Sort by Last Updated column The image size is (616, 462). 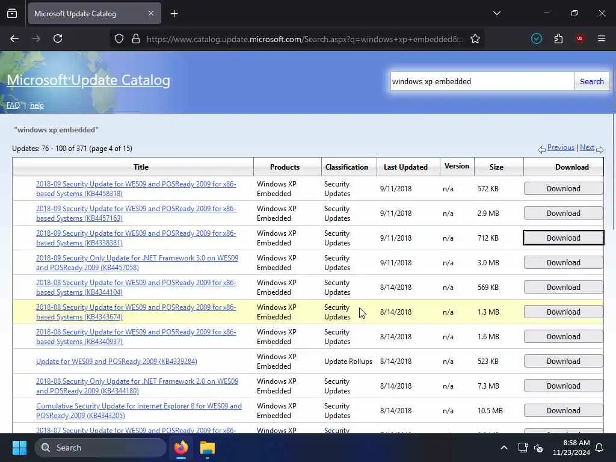(406, 167)
